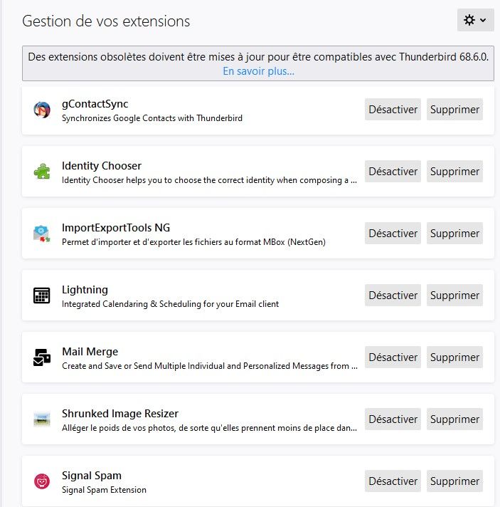Open the "En savoir plus..." link
Viewport: 500px width, 507px height.
click(x=258, y=71)
